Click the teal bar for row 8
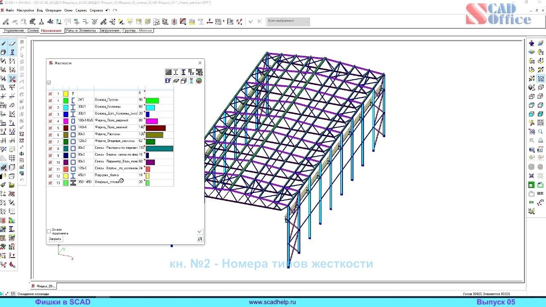Screen dimensions: 546x307 tap(160, 148)
